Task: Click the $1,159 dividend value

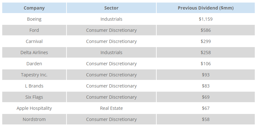Action: [206, 19]
